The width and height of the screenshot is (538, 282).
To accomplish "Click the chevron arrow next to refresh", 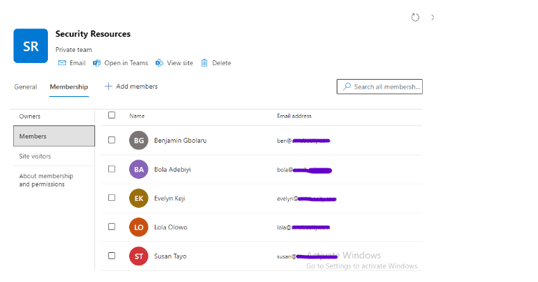I will pyautogui.click(x=432, y=17).
